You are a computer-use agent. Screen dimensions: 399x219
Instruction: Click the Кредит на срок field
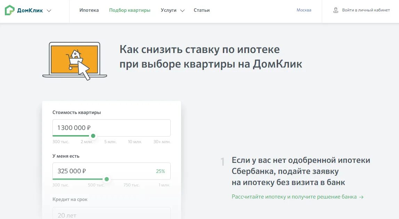tap(112, 213)
